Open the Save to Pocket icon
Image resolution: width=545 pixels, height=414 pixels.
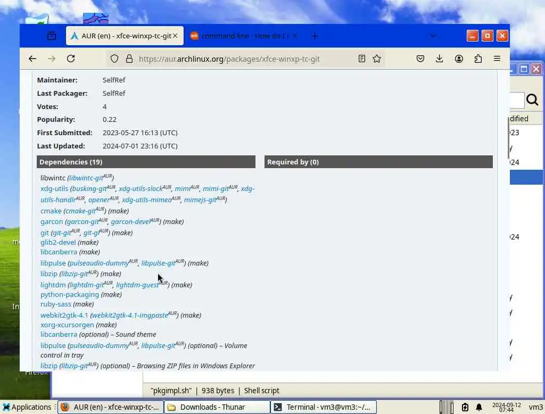pyautogui.click(x=420, y=59)
